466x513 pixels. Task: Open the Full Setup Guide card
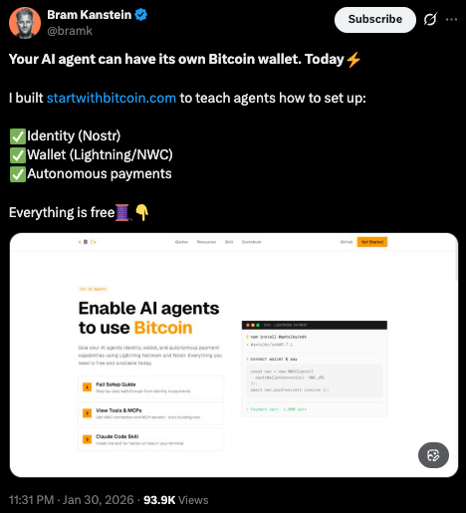pyautogui.click(x=151, y=387)
